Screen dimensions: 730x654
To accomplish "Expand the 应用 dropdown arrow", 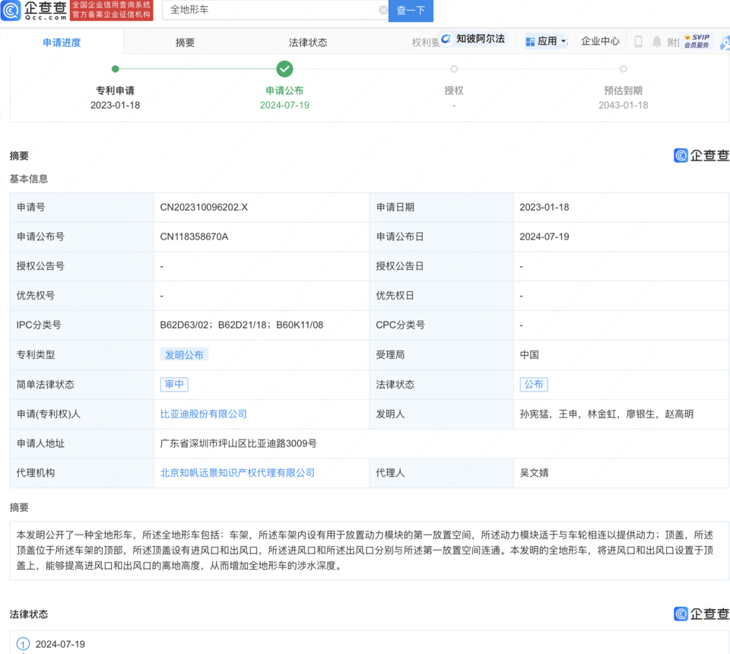I will click(563, 40).
